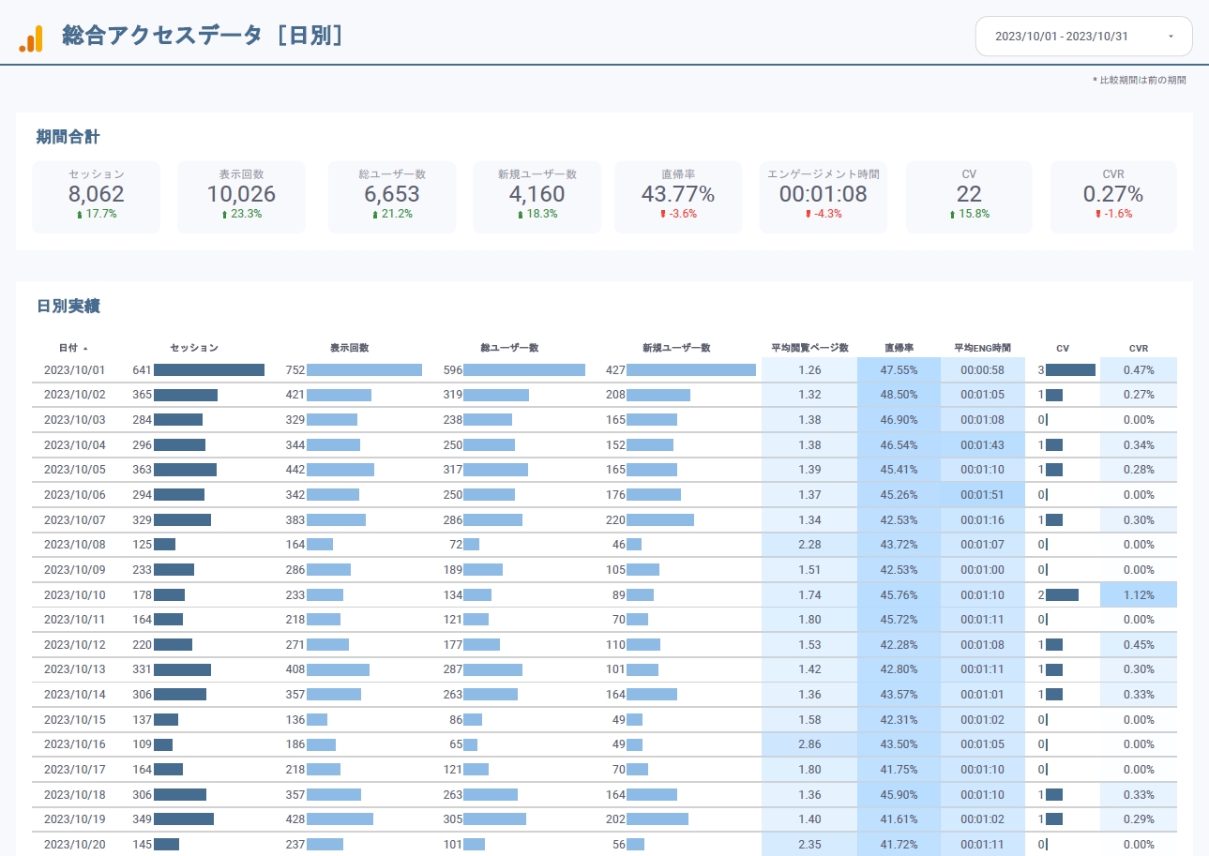Viewport: 1209px width, 856px height.
Task: Open the date range dropdown arrow
Action: (1171, 37)
